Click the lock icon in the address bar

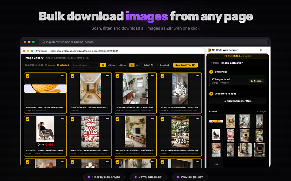(x=44, y=42)
